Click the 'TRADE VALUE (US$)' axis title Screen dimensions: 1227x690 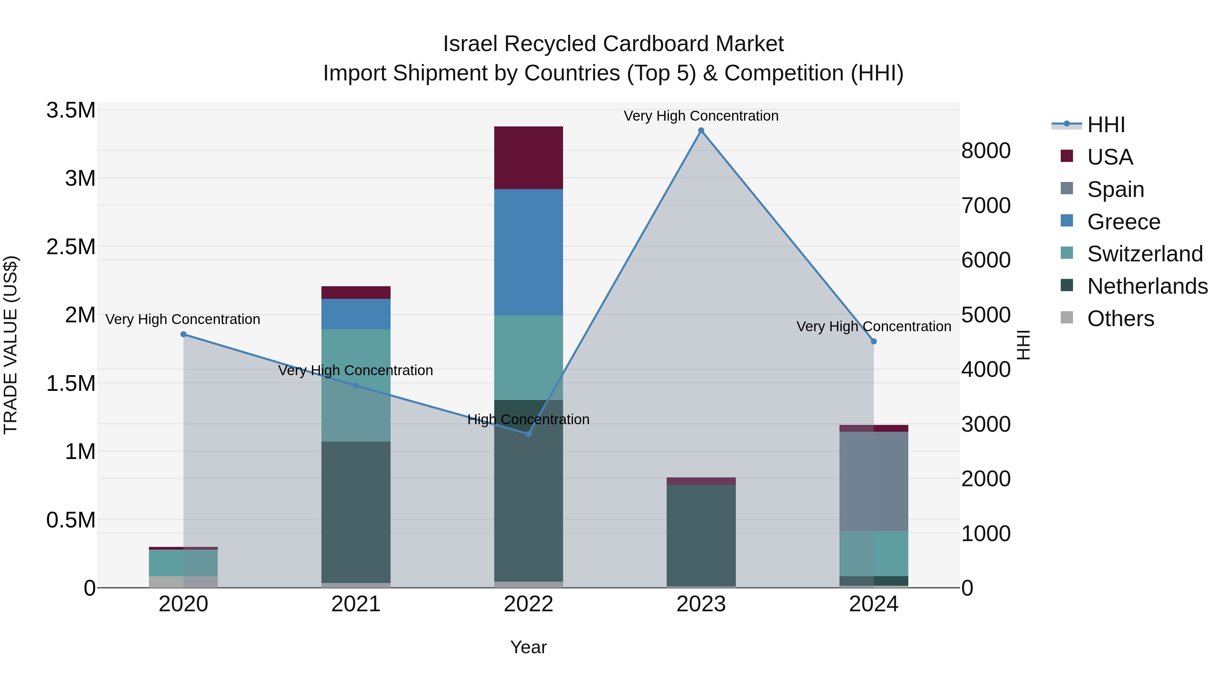pos(11,345)
